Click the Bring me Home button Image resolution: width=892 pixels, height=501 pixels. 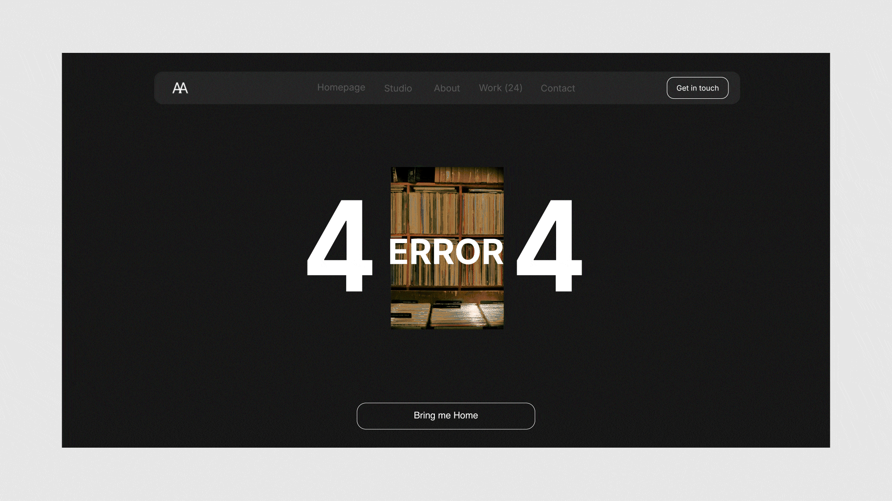coord(446,416)
